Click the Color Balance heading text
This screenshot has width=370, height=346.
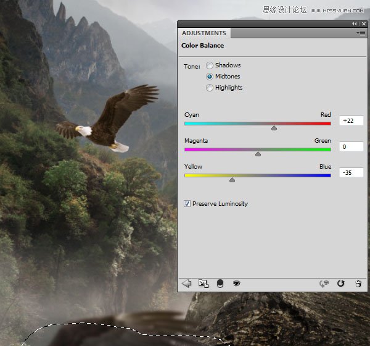tap(202, 45)
